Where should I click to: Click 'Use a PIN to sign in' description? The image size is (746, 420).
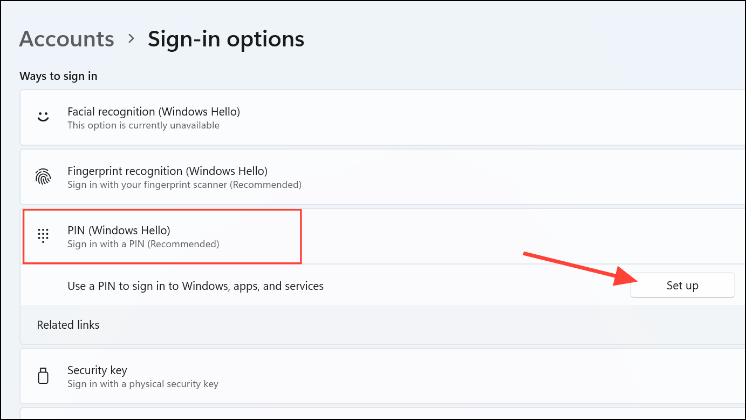(x=195, y=286)
